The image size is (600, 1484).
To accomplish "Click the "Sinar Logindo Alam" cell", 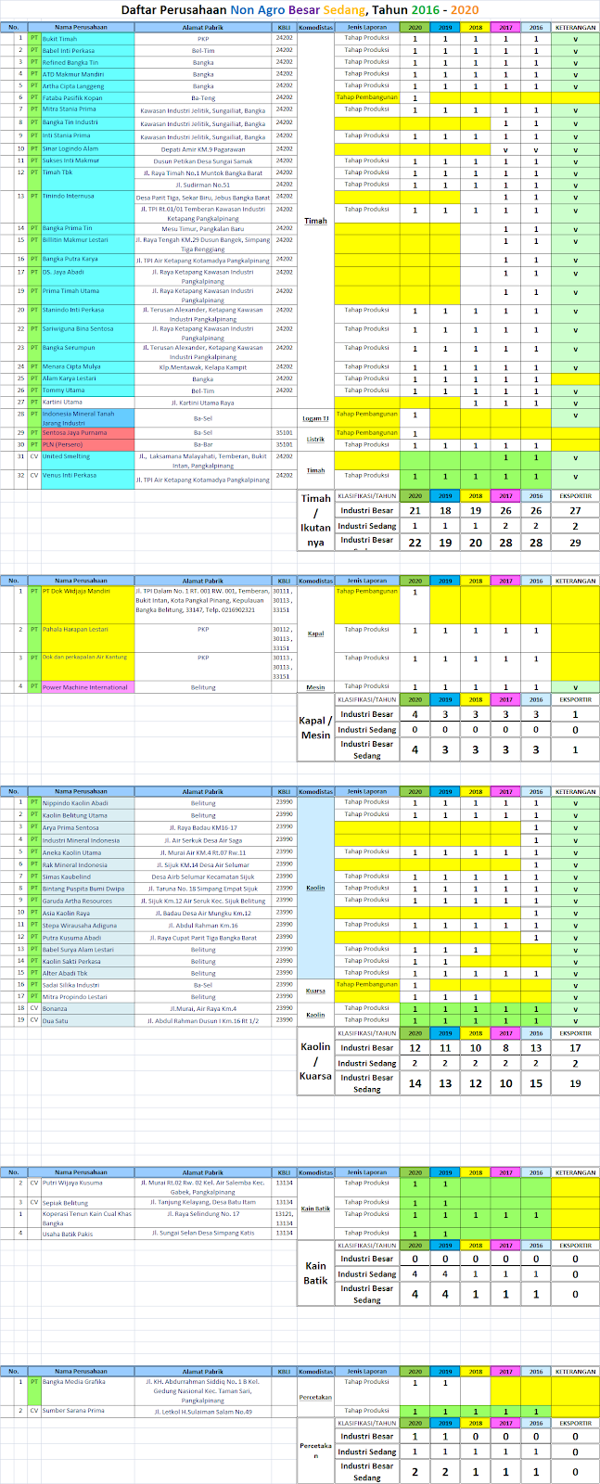I will pyautogui.click(x=87, y=148).
